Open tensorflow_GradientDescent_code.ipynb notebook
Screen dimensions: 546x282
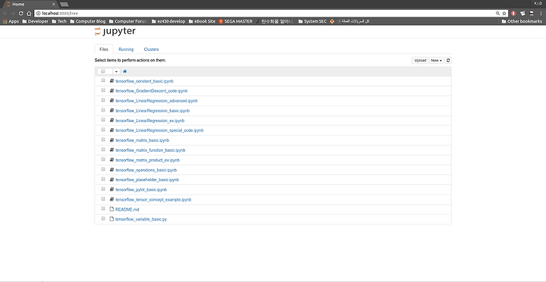tap(152, 91)
